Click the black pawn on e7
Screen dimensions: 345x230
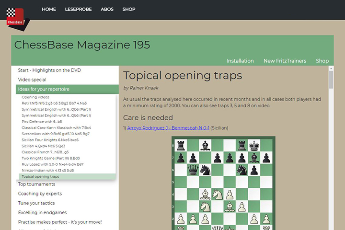230,158
